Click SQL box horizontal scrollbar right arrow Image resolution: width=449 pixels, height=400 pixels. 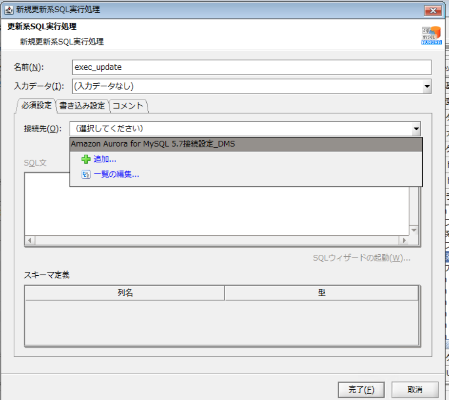click(403, 240)
